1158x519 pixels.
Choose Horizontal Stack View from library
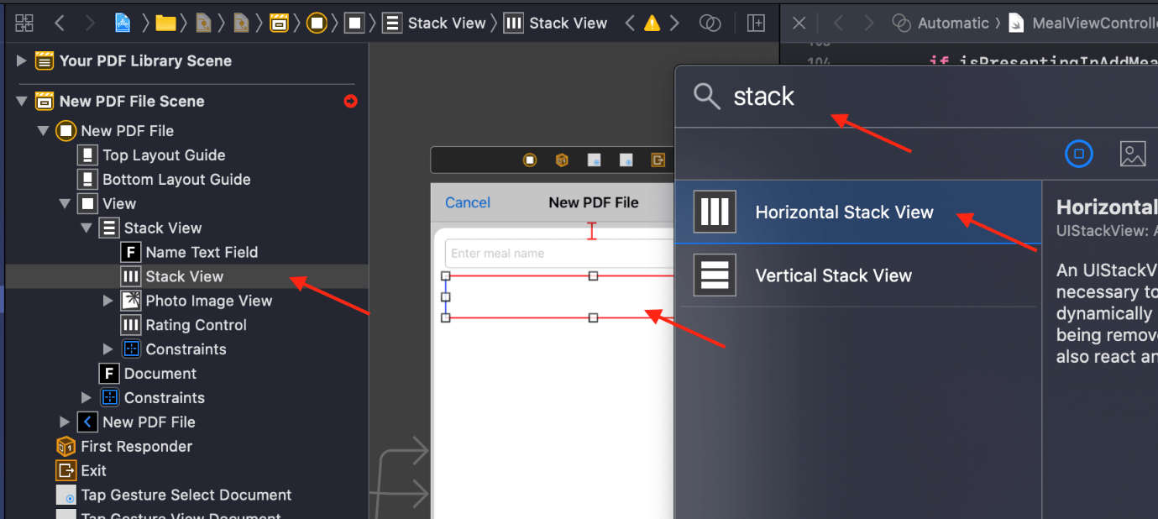tap(859, 212)
